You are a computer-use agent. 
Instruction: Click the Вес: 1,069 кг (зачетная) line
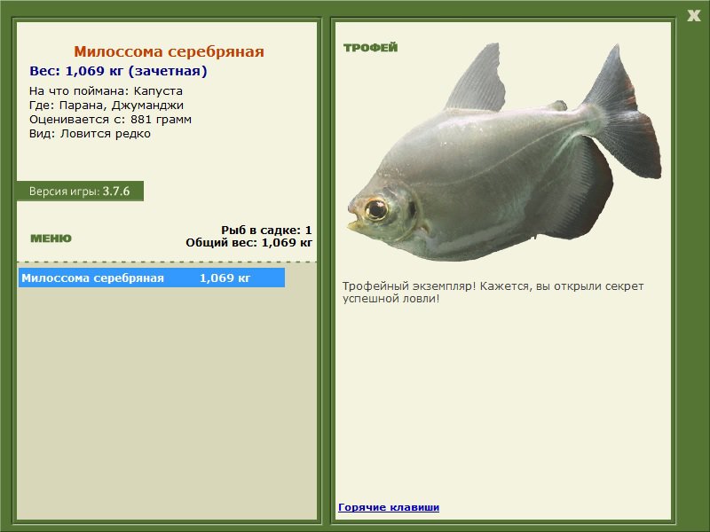pyautogui.click(x=118, y=71)
